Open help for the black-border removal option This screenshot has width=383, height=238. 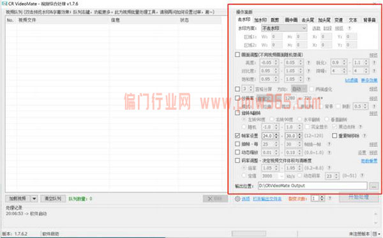tap(360, 127)
